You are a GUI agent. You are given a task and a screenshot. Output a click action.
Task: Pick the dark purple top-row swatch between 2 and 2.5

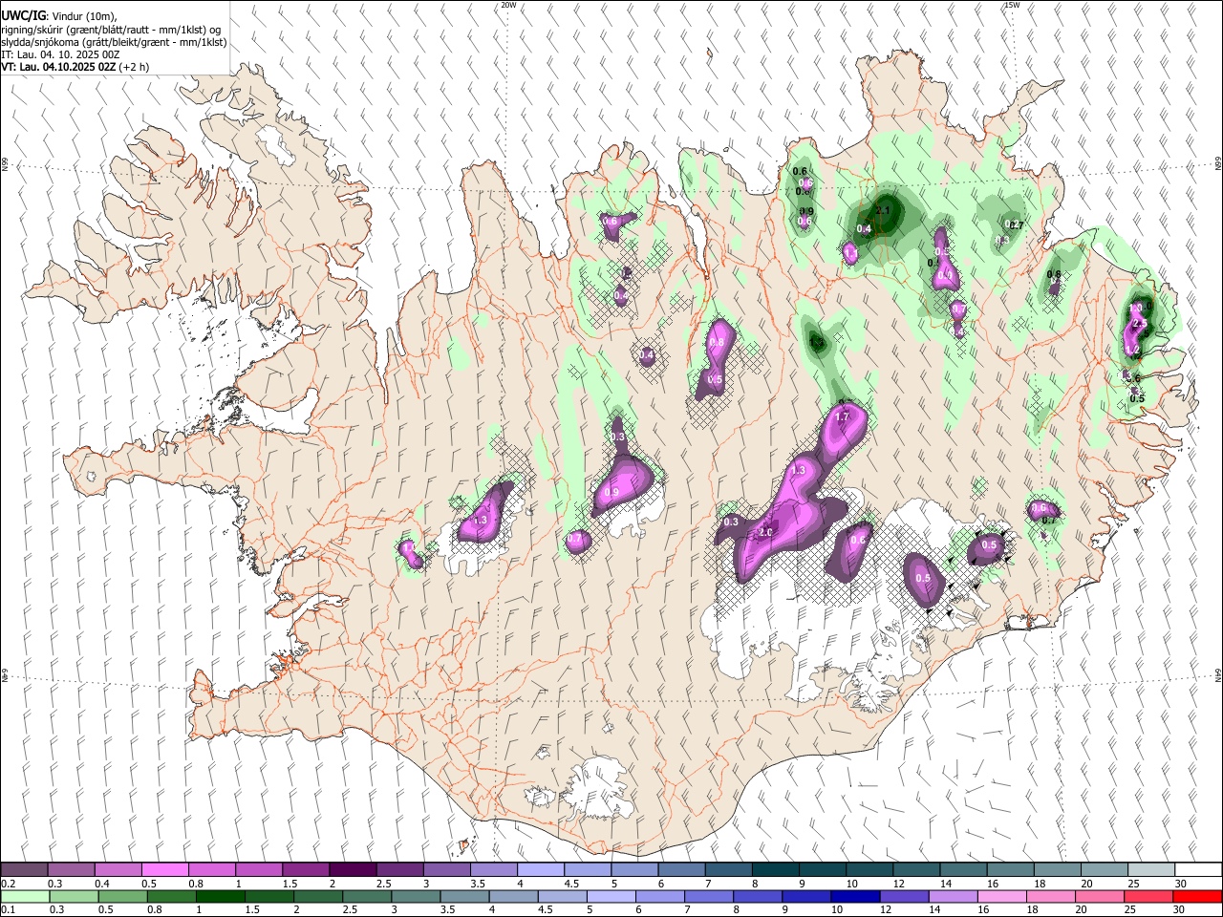[353, 869]
